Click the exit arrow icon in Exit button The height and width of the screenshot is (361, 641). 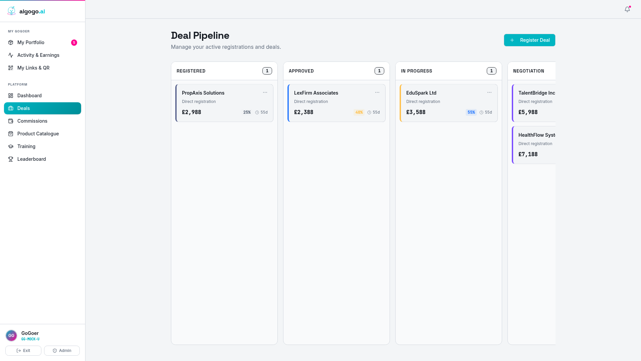(x=19, y=351)
